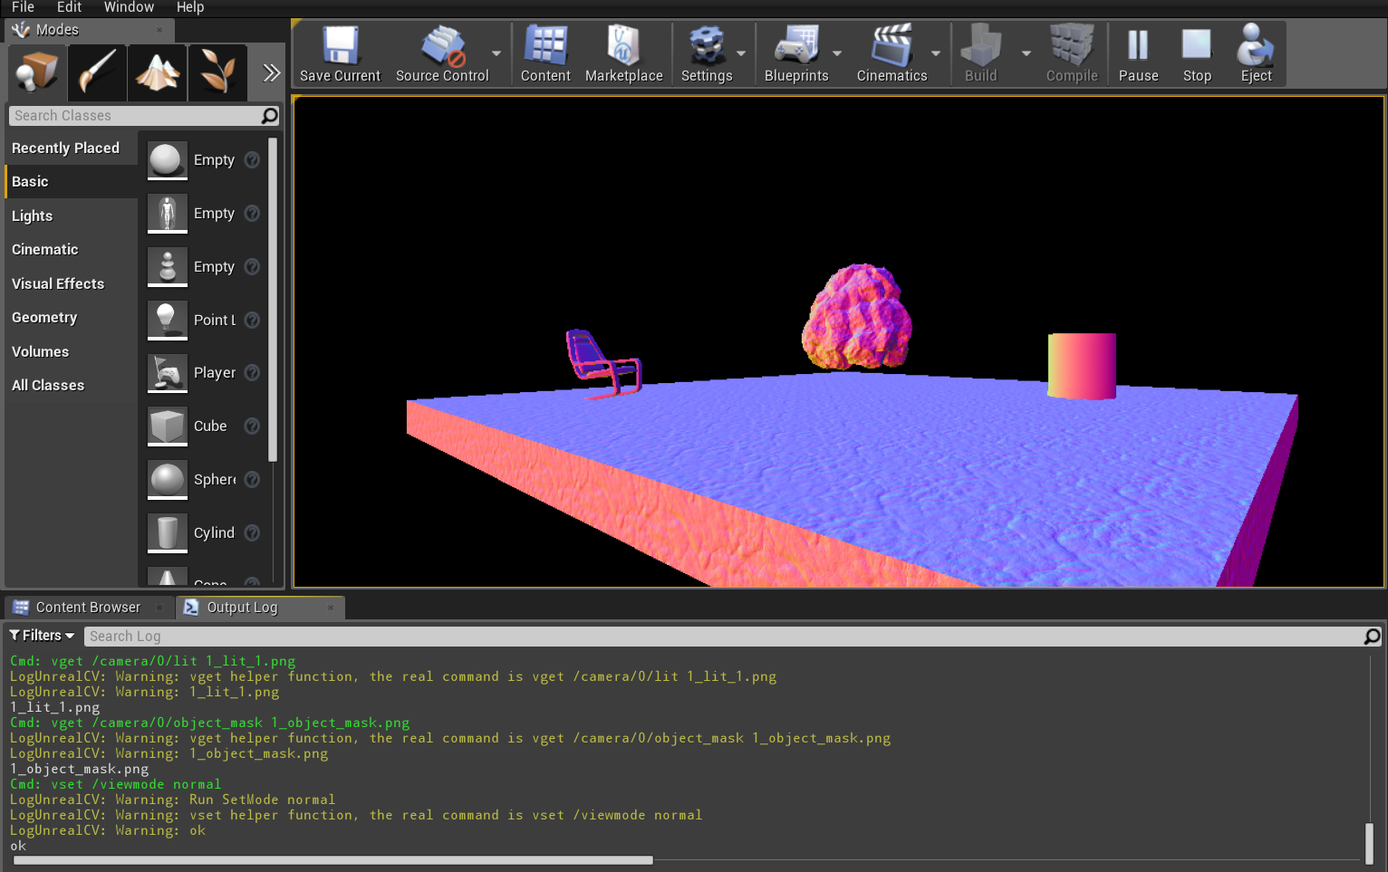Open Cinematics from the toolbar
This screenshot has height=872, width=1388.
point(892,53)
